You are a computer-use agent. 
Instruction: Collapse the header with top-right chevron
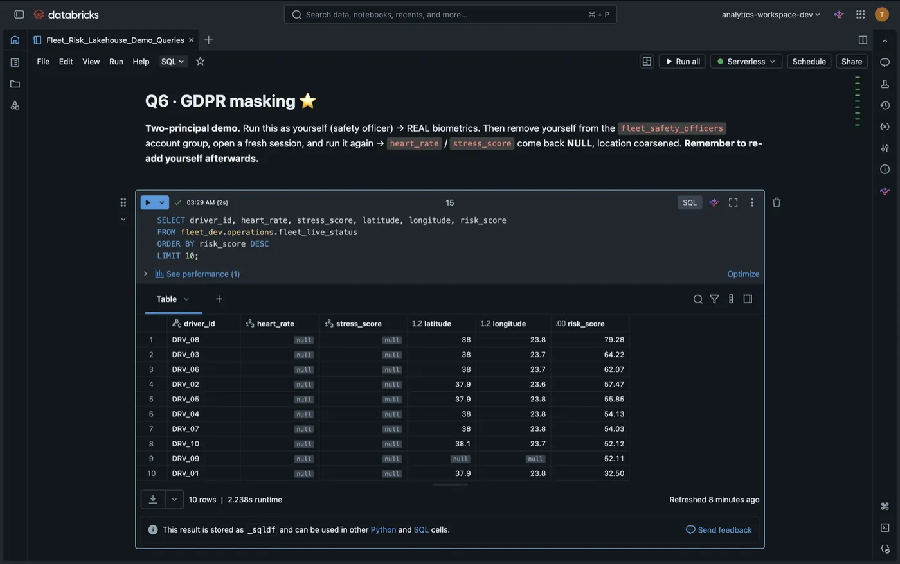[885, 40]
